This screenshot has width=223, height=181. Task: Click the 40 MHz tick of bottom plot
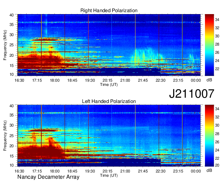pyautogui.click(x=11, y=106)
